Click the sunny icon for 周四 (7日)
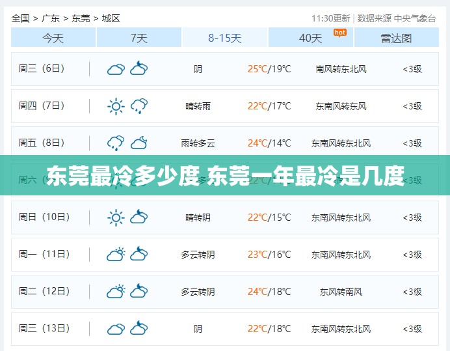The width and height of the screenshot is (450, 351). (116, 106)
